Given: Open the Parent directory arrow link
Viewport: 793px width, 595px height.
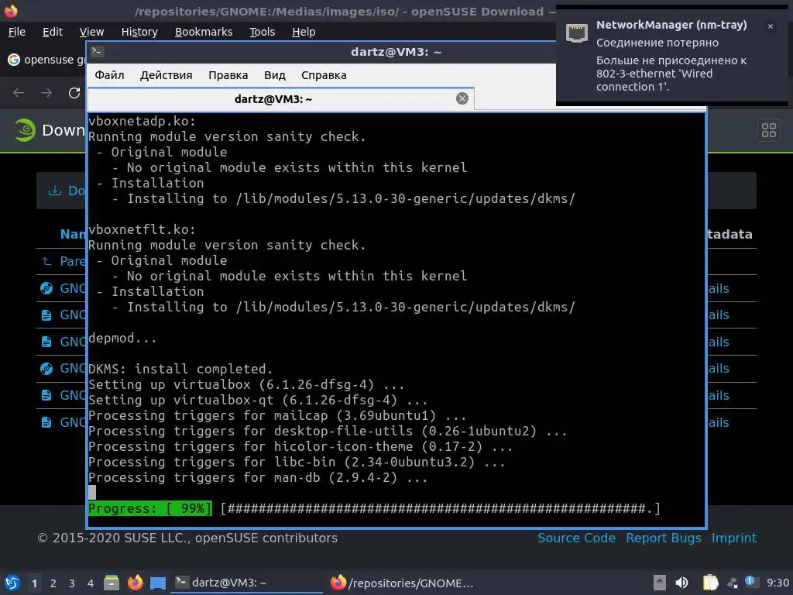Looking at the screenshot, I should [46, 261].
